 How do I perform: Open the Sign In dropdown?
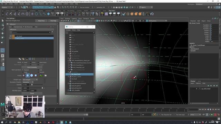click(x=146, y=7)
